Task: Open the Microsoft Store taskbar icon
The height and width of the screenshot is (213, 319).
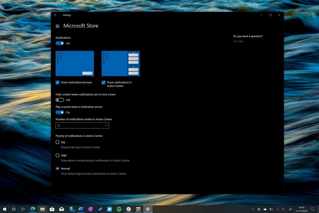Action: pyautogui.click(x=52, y=209)
